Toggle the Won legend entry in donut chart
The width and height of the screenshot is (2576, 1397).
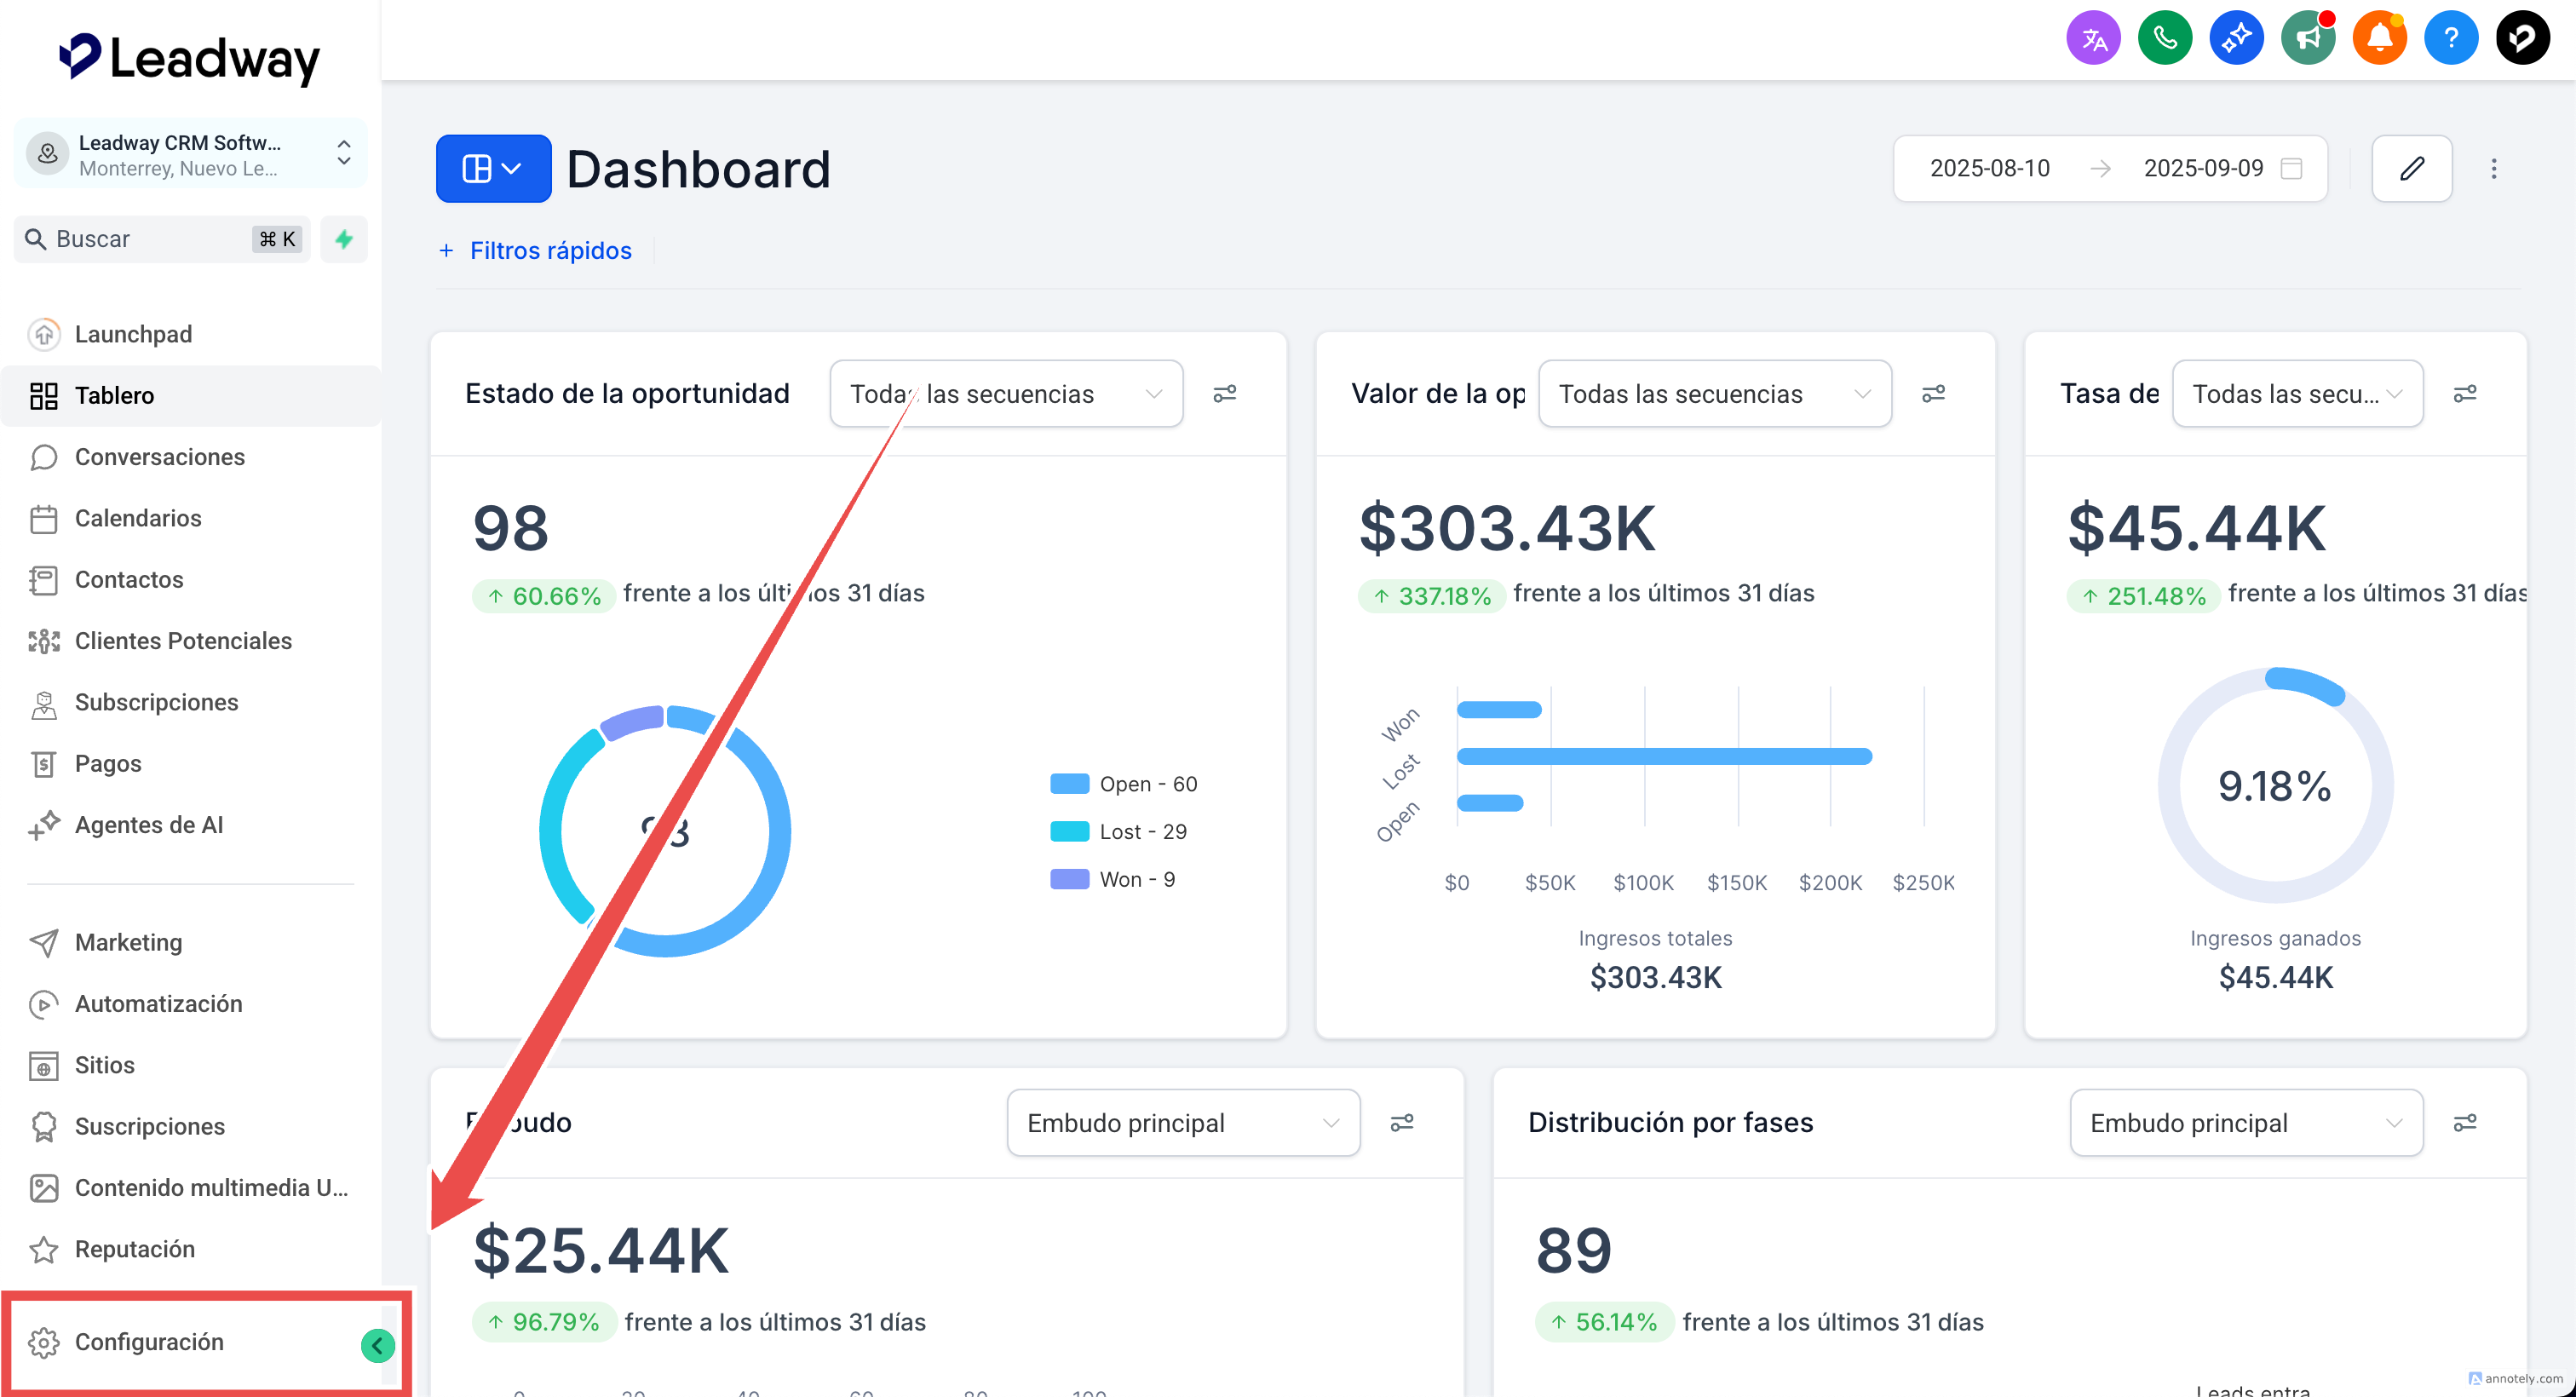(1112, 879)
